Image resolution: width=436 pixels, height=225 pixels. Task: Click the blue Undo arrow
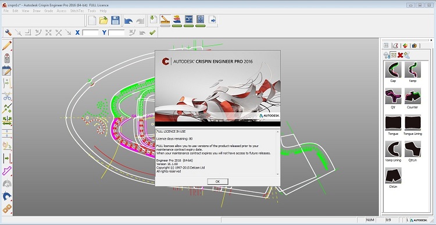point(128,21)
